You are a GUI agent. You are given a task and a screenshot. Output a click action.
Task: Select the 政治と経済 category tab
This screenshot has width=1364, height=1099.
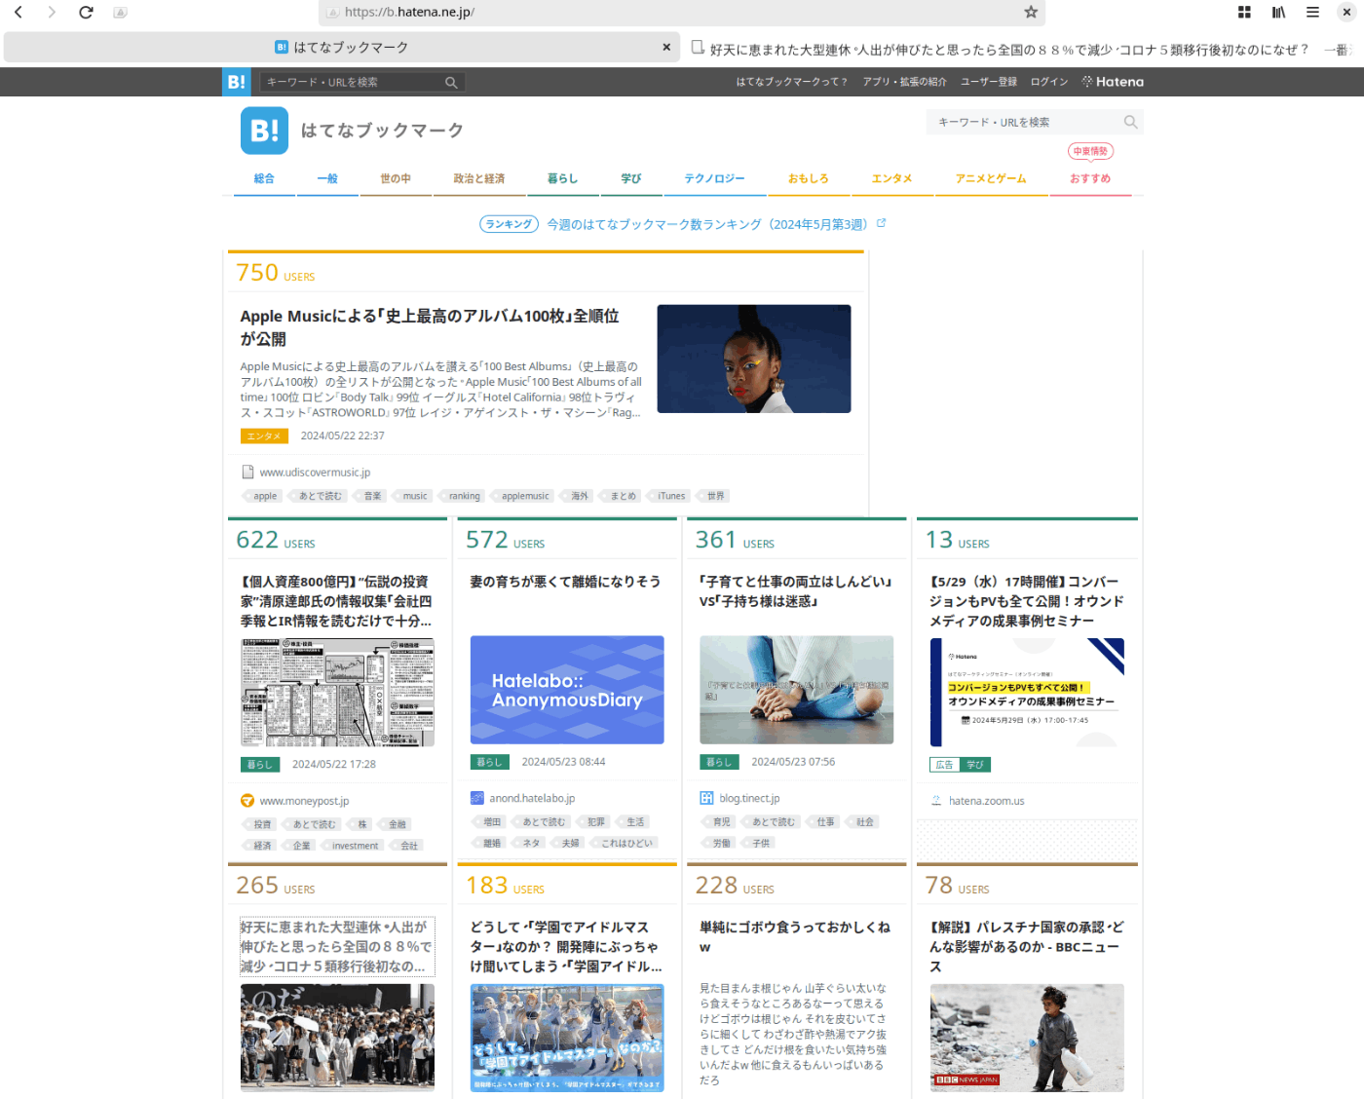[x=478, y=178]
